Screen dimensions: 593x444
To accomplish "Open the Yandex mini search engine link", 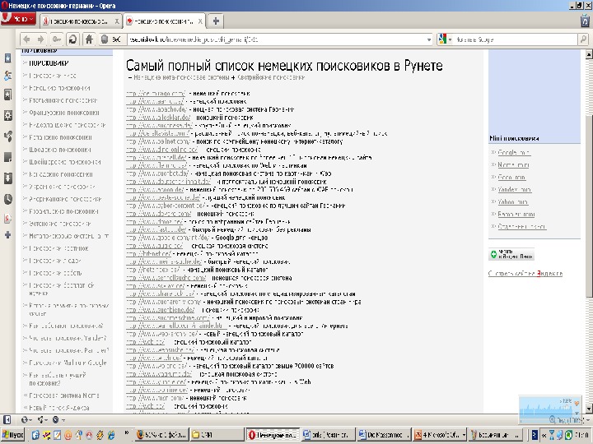I will [514, 190].
